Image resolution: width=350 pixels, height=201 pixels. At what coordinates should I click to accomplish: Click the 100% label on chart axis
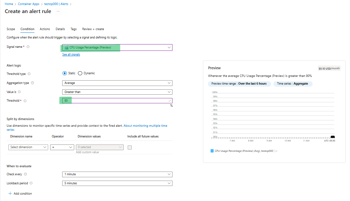tap(215, 92)
